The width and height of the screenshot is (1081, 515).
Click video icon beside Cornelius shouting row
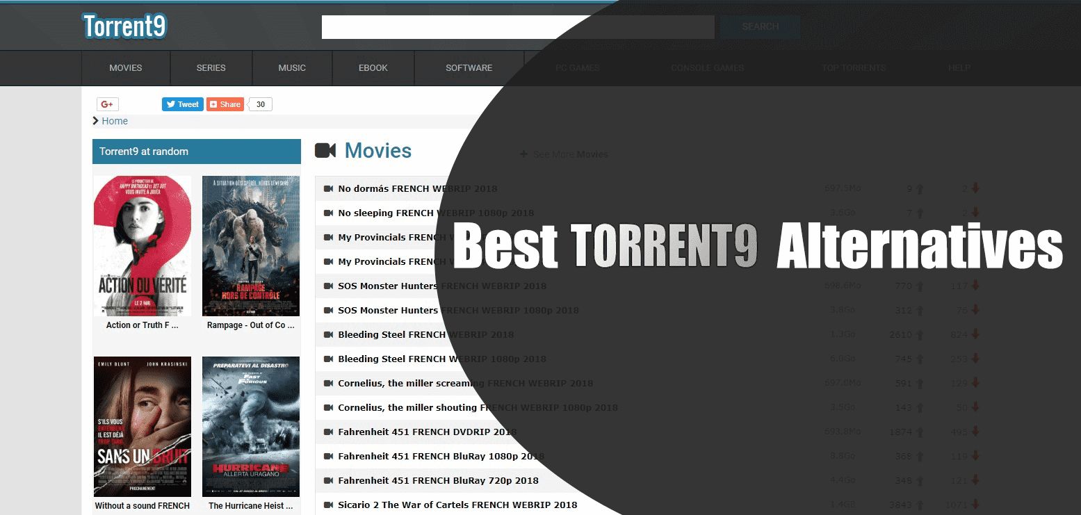(329, 407)
